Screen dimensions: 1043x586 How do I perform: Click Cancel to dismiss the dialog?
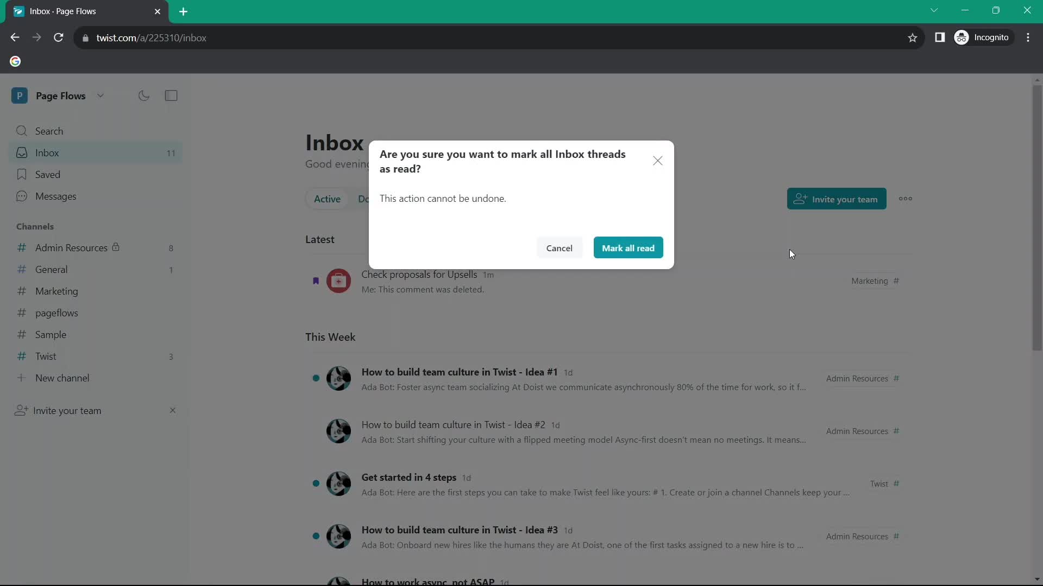pyautogui.click(x=560, y=247)
